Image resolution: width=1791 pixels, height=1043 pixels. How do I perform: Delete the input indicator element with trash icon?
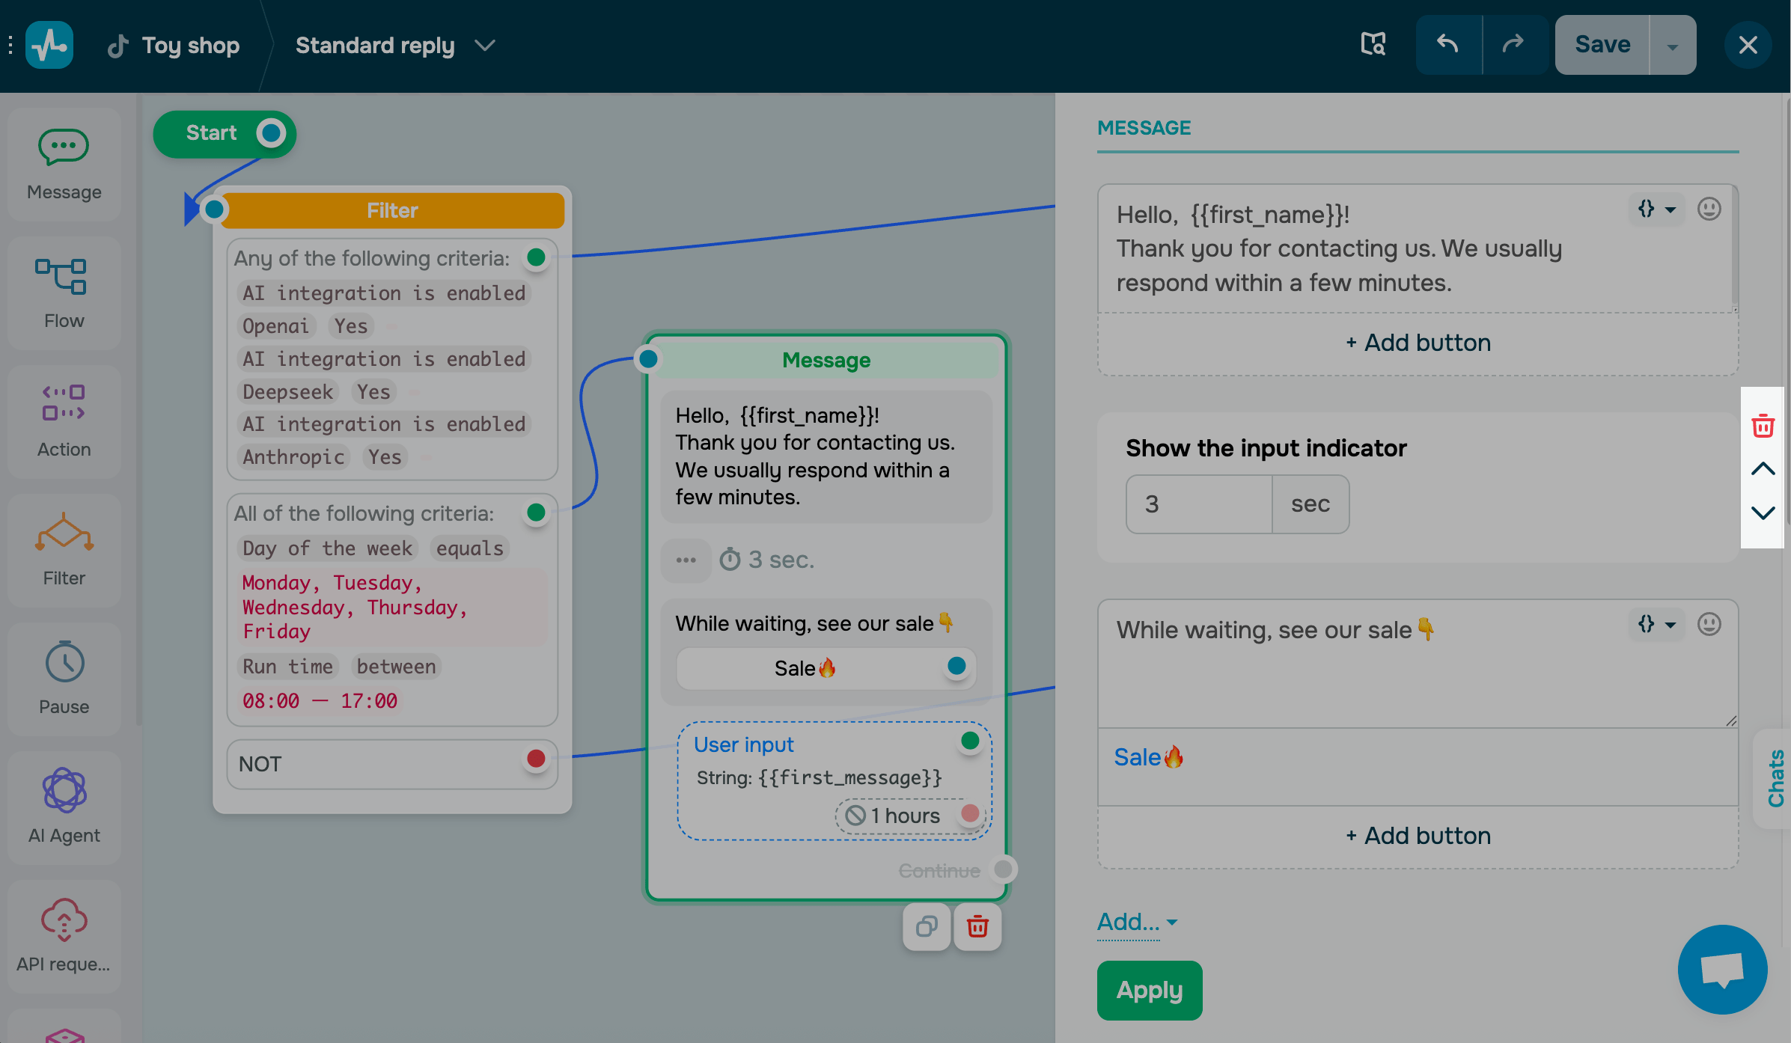(1763, 426)
